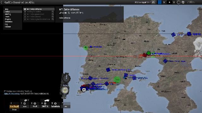
Task: Click the helicopter icon above slot 2
Action: (x=26, y=100)
